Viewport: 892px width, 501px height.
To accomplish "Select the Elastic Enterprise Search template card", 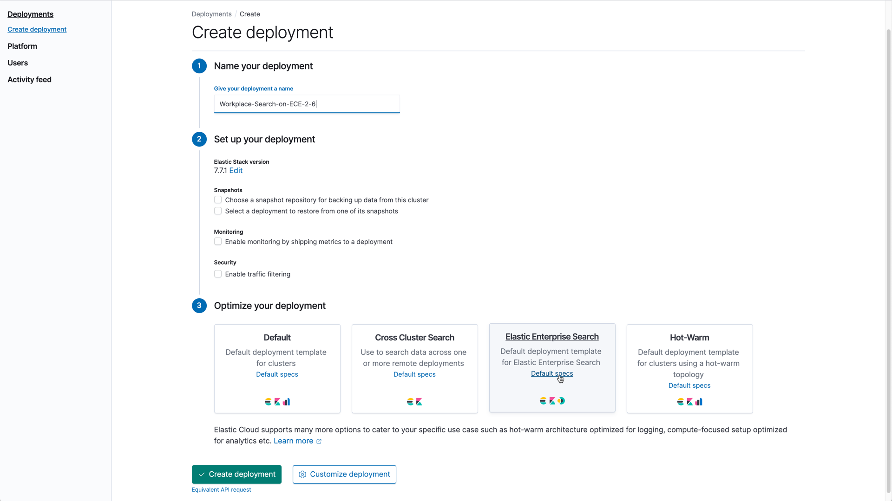I will (552, 368).
